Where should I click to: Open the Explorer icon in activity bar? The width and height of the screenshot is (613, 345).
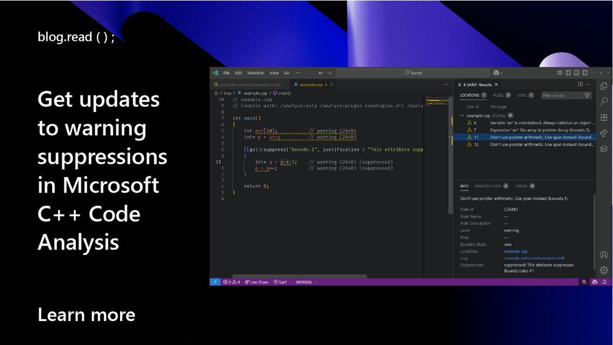[604, 86]
